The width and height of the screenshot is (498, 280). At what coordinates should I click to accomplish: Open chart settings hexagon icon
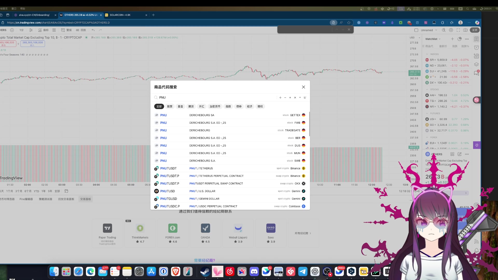451,30
